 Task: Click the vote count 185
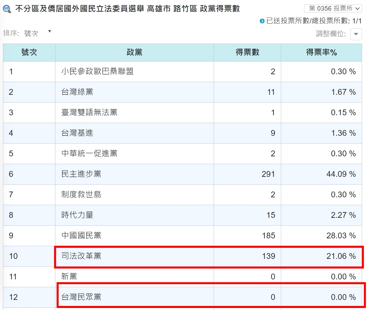(269, 236)
